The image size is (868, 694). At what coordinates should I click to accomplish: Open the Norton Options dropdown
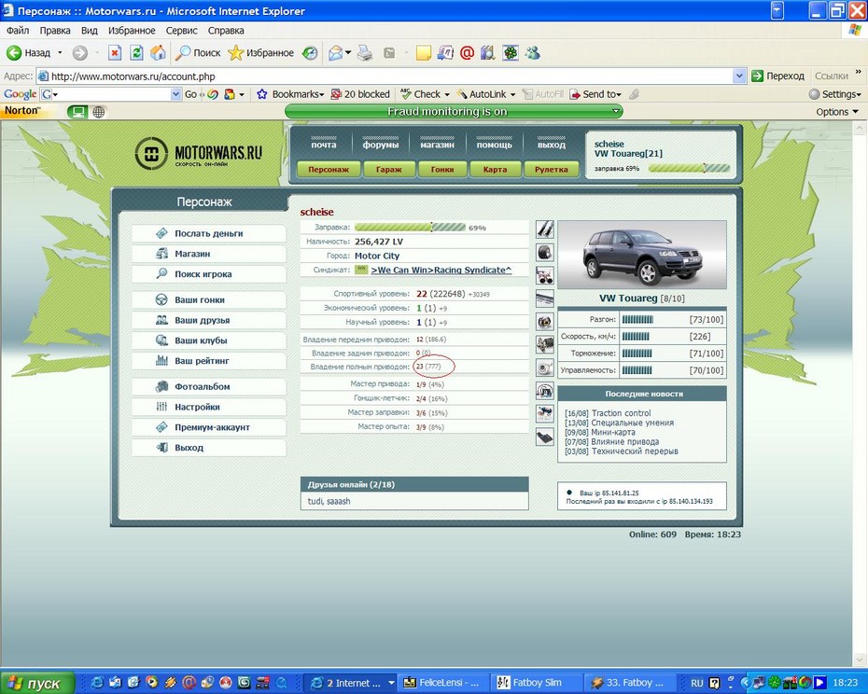(837, 112)
